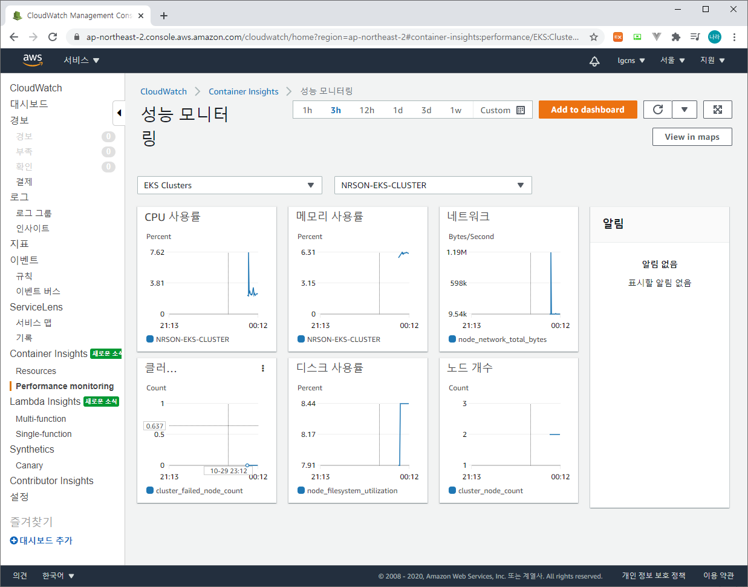Collapse the left navigation panel arrow
Viewport: 748px width, 587px height.
[119, 113]
